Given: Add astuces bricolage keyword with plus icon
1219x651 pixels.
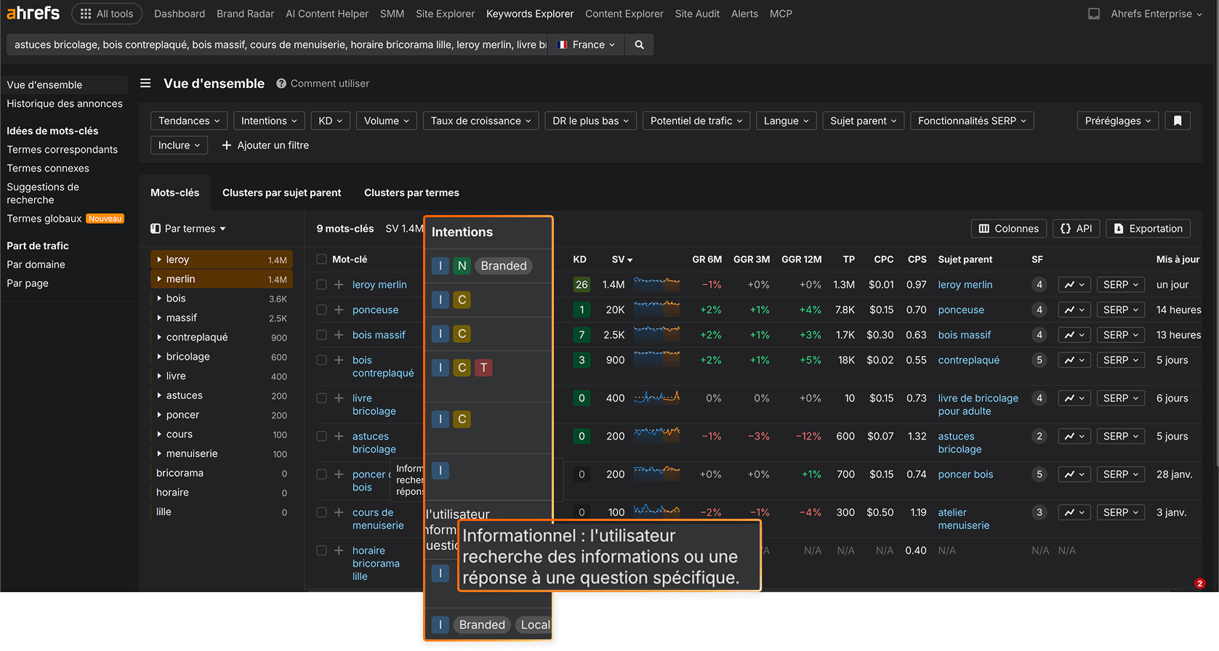Looking at the screenshot, I should coord(339,436).
